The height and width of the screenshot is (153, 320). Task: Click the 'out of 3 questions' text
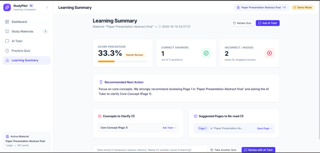coord(172,60)
